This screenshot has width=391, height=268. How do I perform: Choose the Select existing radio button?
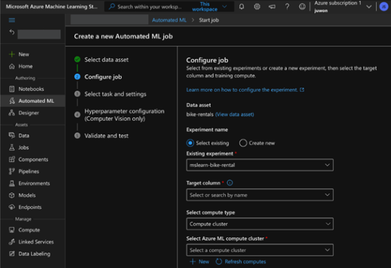click(190, 143)
